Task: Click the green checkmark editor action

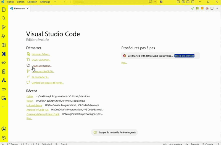Action: pyautogui.click(x=193, y=9)
